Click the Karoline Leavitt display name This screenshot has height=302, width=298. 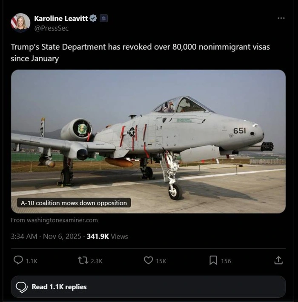tap(61, 18)
